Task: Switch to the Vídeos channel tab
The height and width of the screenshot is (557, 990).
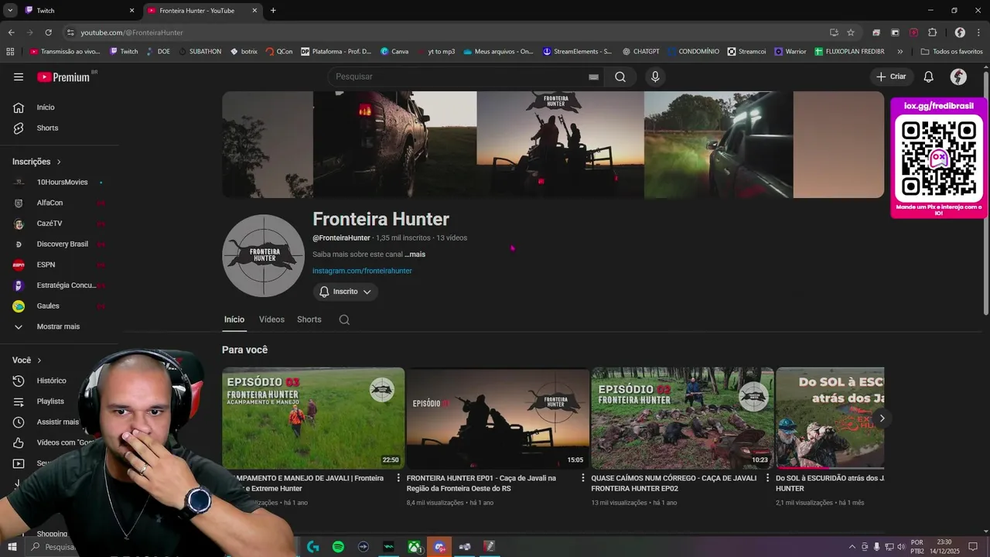Action: 271,320
